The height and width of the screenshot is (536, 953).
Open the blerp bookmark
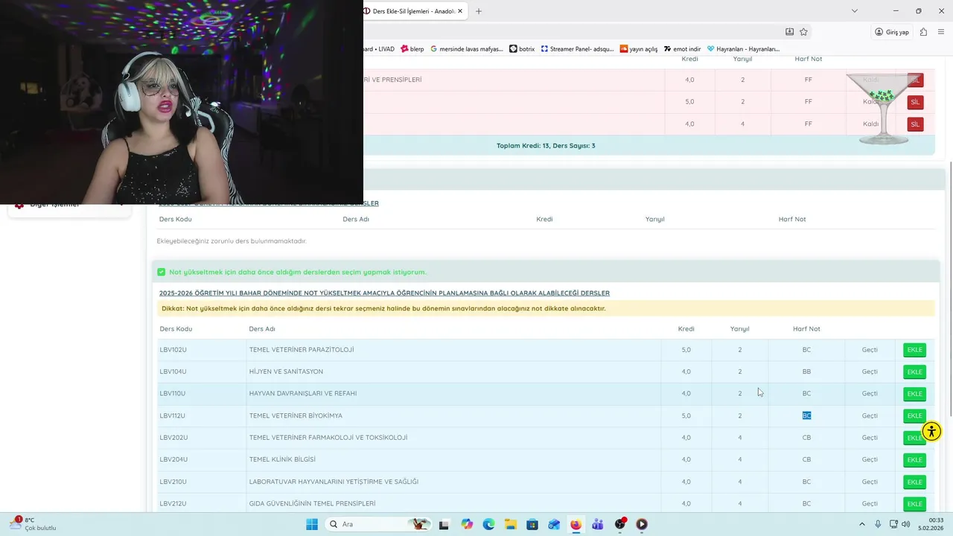pyautogui.click(x=412, y=49)
